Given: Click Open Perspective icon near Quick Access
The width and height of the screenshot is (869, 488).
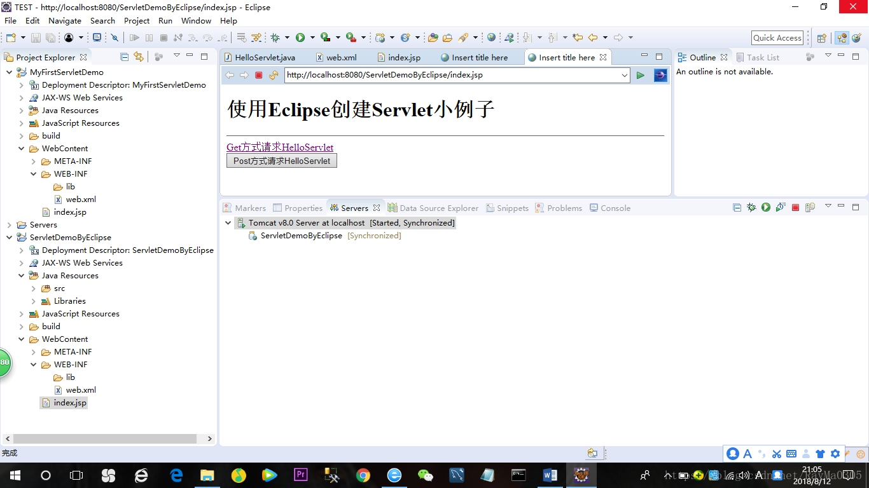Looking at the screenshot, I should pyautogui.click(x=821, y=37).
